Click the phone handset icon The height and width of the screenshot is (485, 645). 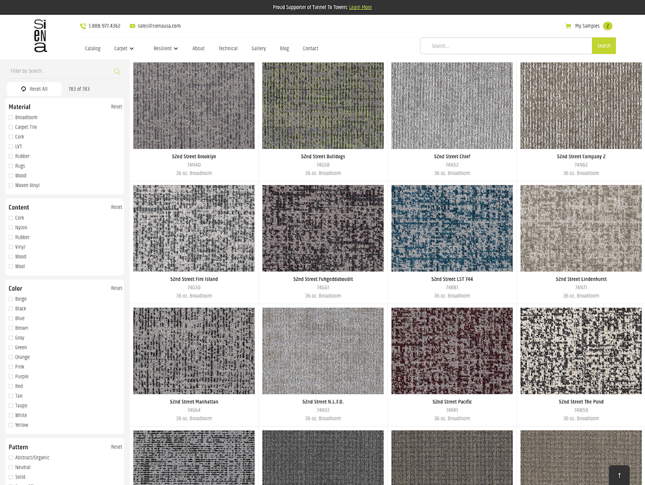83,26
